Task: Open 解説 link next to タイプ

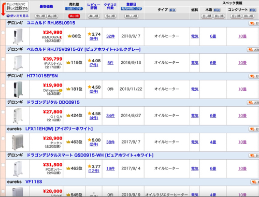Action: pyautogui.click(x=172, y=10)
